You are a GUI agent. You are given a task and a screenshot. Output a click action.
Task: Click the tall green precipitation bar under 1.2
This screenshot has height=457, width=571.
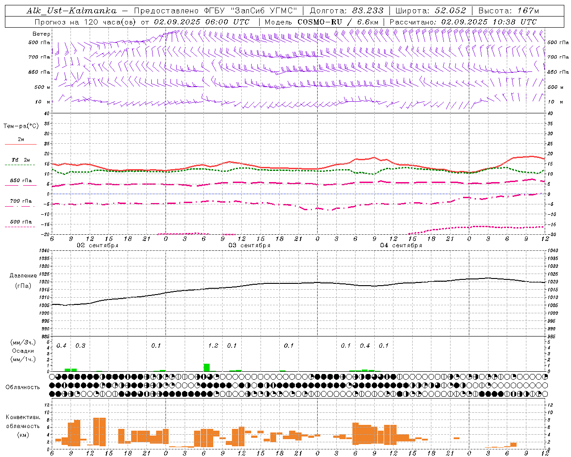pyautogui.click(x=207, y=367)
